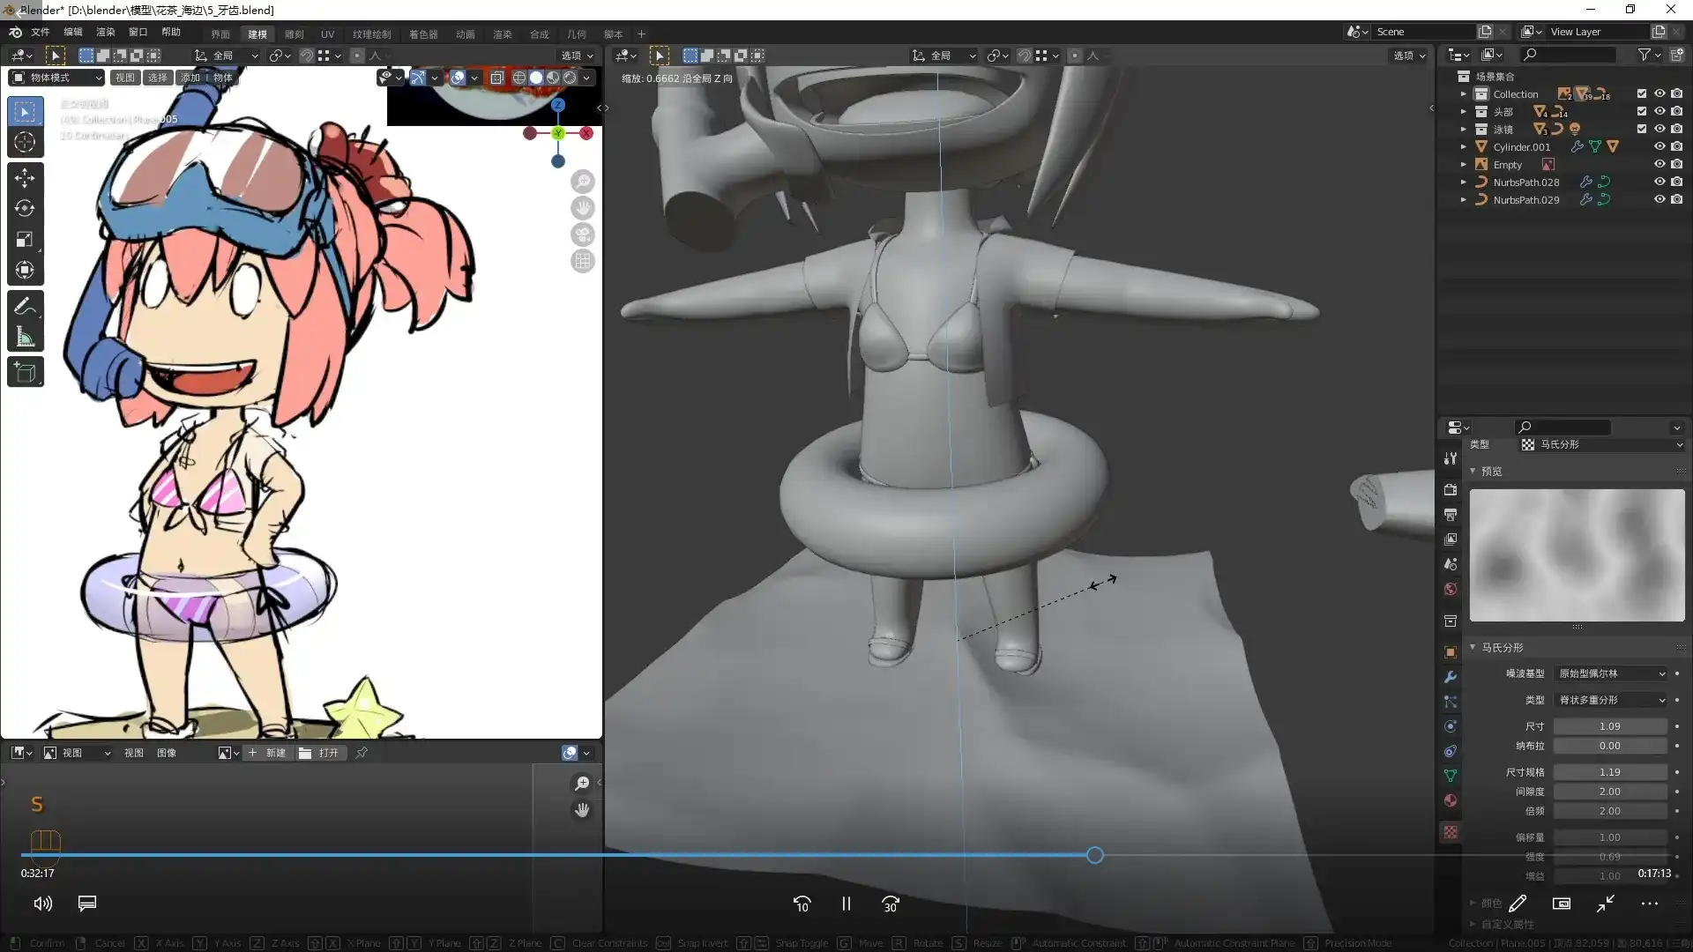Select the Rotate tool in the toolbar
The height and width of the screenshot is (952, 1693).
(25, 209)
